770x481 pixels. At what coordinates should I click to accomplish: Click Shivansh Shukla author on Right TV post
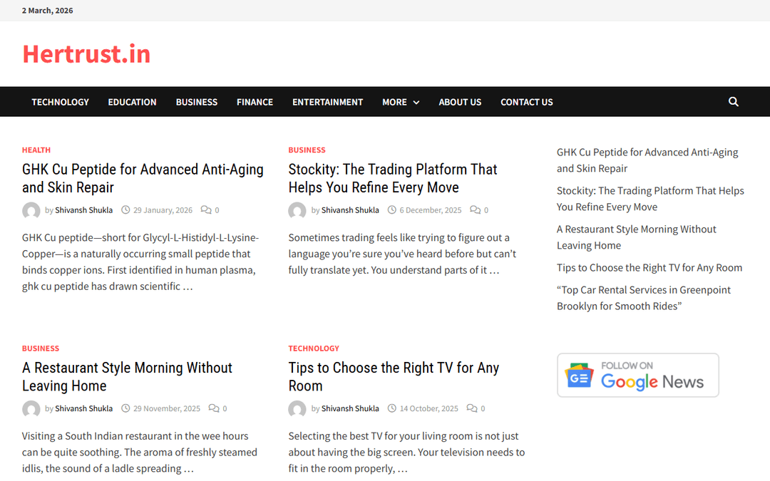[350, 408]
